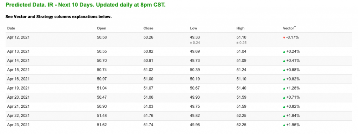Click the ± 0.24 low deviation text
358x134 pixels.
(x=195, y=43)
